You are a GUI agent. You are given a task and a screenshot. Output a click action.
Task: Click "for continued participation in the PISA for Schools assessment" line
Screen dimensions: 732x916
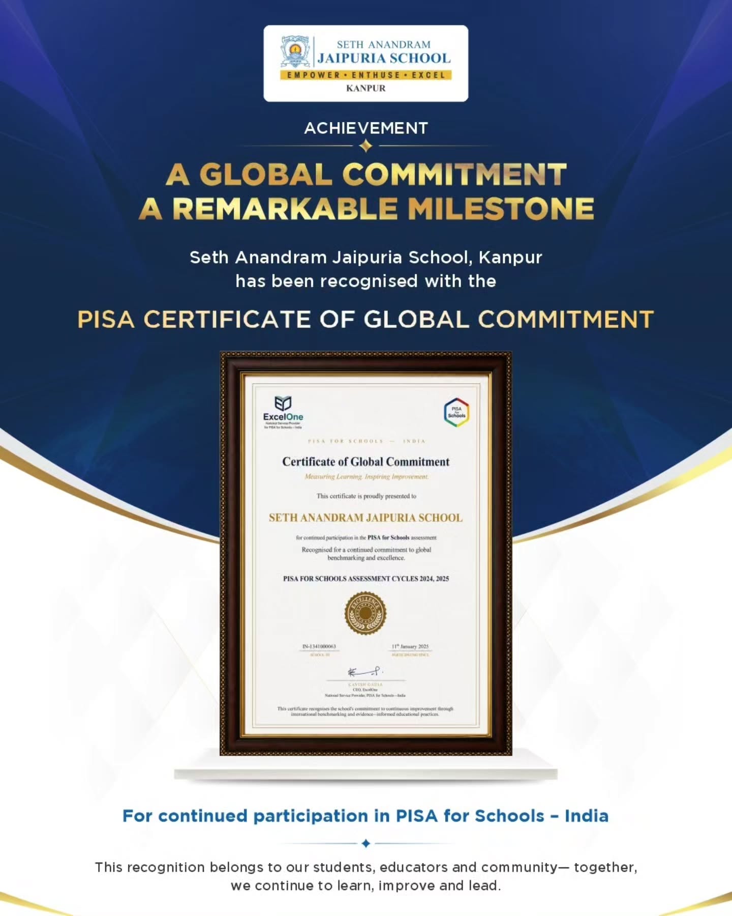(x=366, y=537)
